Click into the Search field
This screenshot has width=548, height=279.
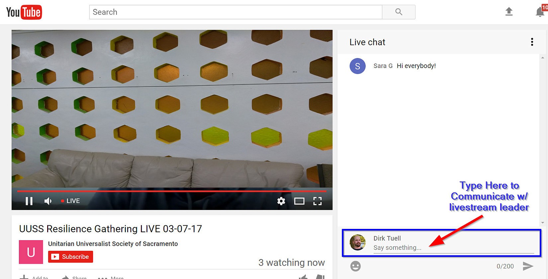[235, 12]
